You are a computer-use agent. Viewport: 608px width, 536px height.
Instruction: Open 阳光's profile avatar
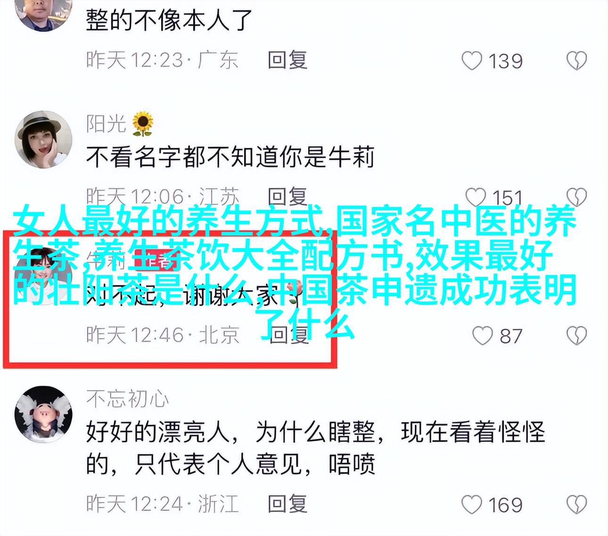click(43, 140)
